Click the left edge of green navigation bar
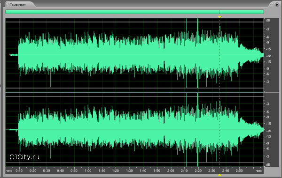The image size is (282, 178). click(7, 12)
